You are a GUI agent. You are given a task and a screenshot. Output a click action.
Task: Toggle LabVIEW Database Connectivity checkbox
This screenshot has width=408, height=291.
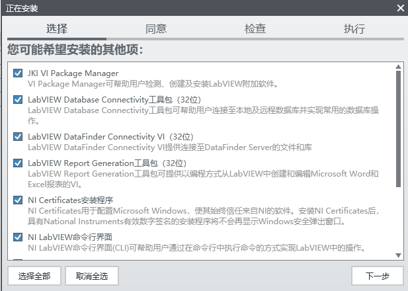18,100
